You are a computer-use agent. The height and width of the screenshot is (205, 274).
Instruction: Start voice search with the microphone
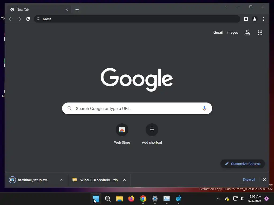[204, 108]
